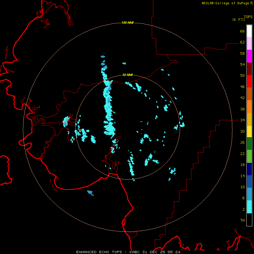Click the steel blue echo south of coastline
This screenshot has width=254, height=254.
click(x=90, y=193)
